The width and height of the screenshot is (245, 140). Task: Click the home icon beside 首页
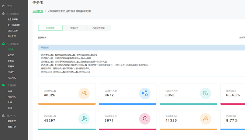(3, 6)
